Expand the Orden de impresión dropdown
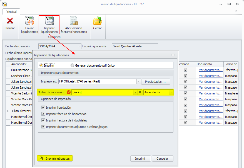 [135, 92]
